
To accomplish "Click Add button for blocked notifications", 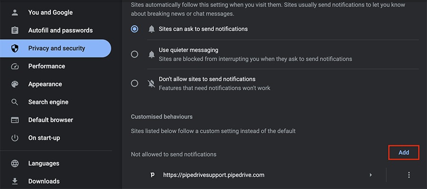I will pos(404,153).
